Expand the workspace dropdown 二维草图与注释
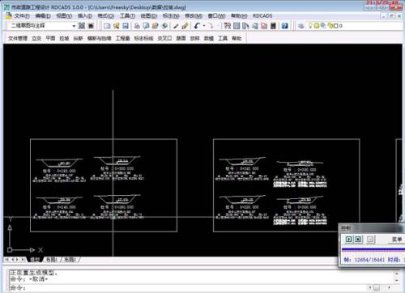This screenshot has width=405, height=293. point(74,26)
